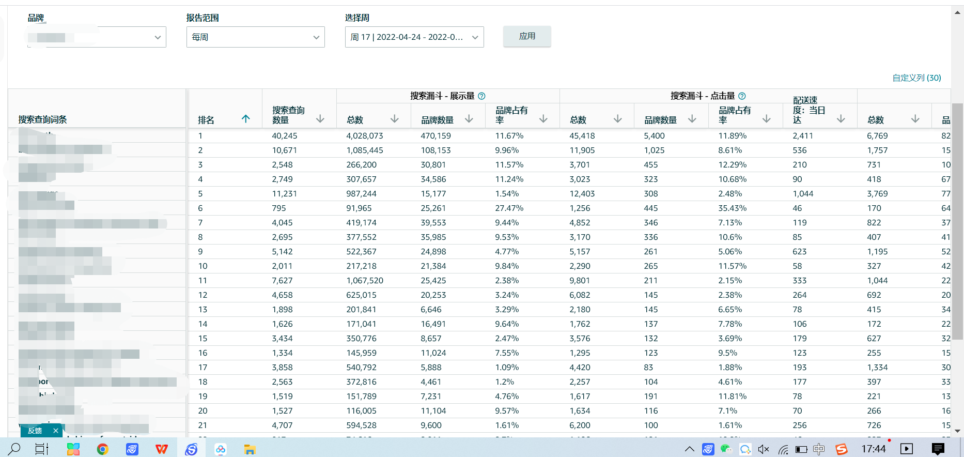964x457 pixels.
Task: Select cell 40,245 in rank 1
Action: click(x=285, y=136)
